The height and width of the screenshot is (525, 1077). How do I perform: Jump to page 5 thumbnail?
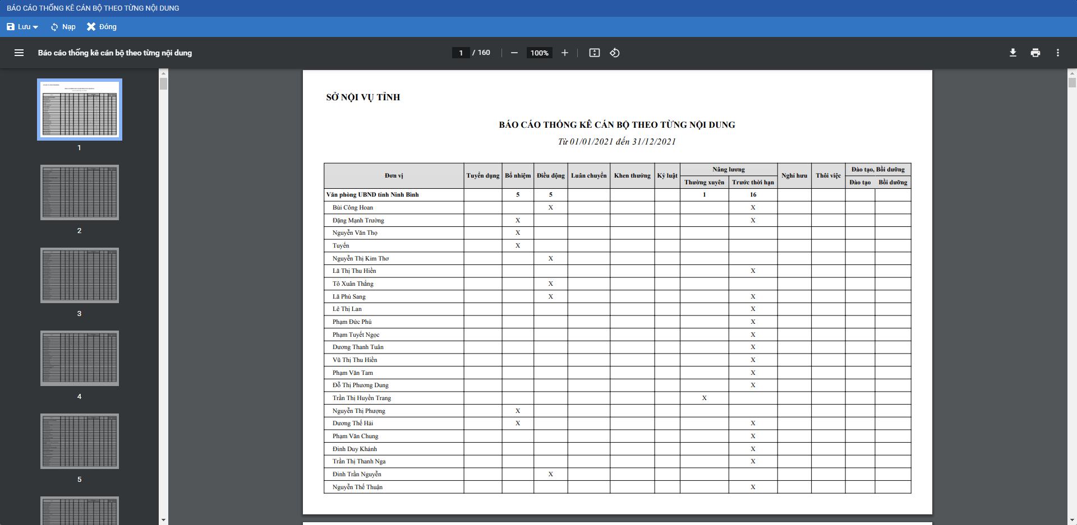point(80,441)
